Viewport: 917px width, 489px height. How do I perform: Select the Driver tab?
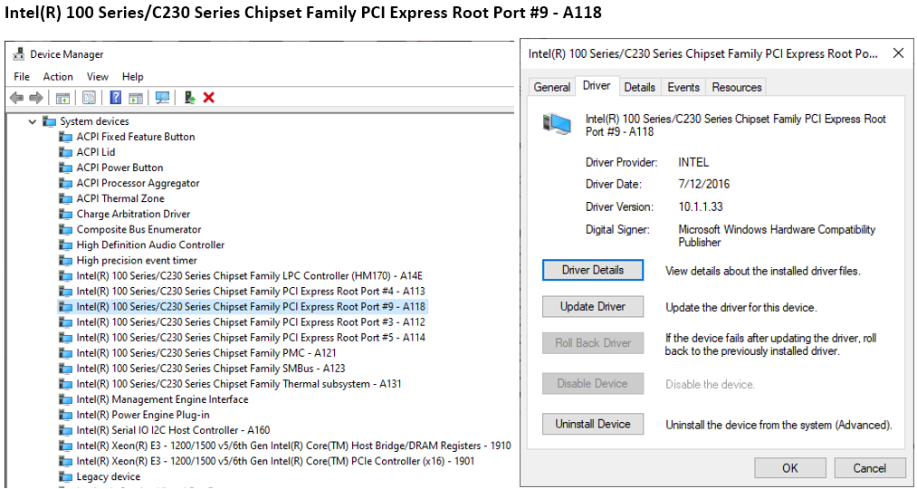click(x=597, y=86)
